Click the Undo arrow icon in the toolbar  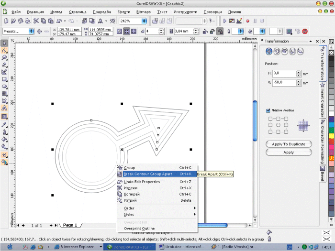click(x=59, y=21)
